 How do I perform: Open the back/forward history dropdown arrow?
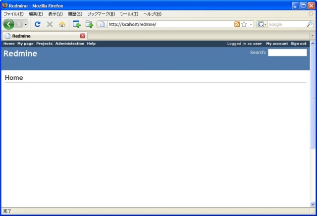tap(26, 24)
